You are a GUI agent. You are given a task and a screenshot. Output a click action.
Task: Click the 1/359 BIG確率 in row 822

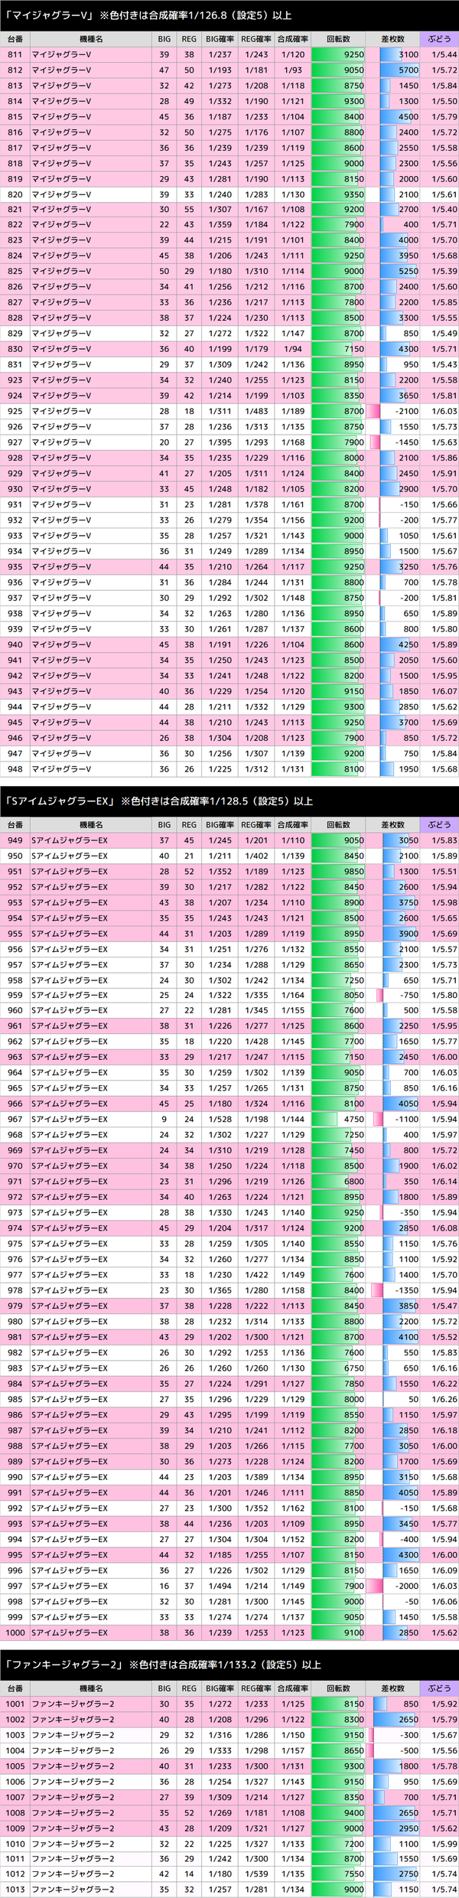(x=220, y=224)
